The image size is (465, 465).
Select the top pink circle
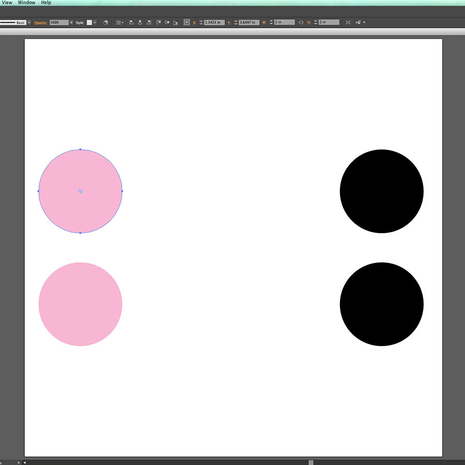click(x=81, y=191)
